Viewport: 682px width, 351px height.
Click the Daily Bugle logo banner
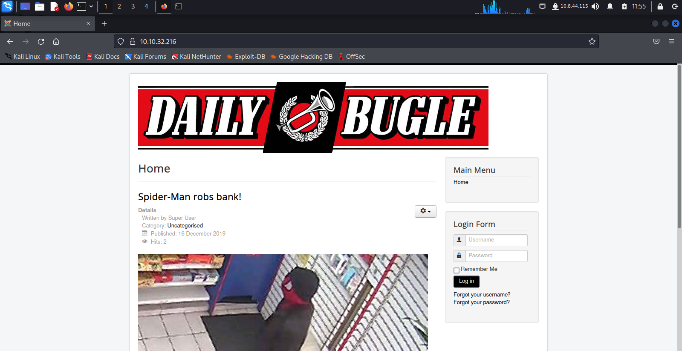[313, 118]
